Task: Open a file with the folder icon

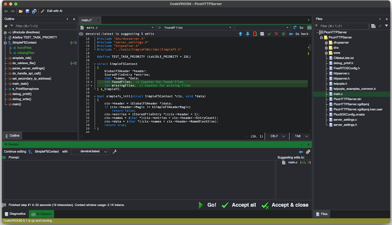Action: pos(21,11)
